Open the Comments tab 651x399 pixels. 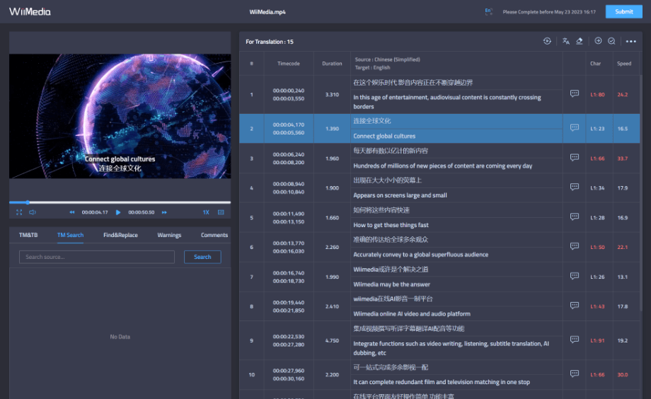pos(214,235)
